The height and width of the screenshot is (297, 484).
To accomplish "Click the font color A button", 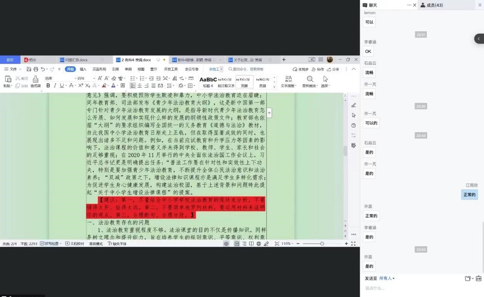I will (113, 86).
